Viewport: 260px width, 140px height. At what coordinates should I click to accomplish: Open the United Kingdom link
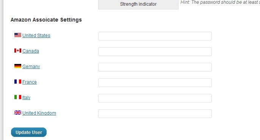[x=39, y=113]
